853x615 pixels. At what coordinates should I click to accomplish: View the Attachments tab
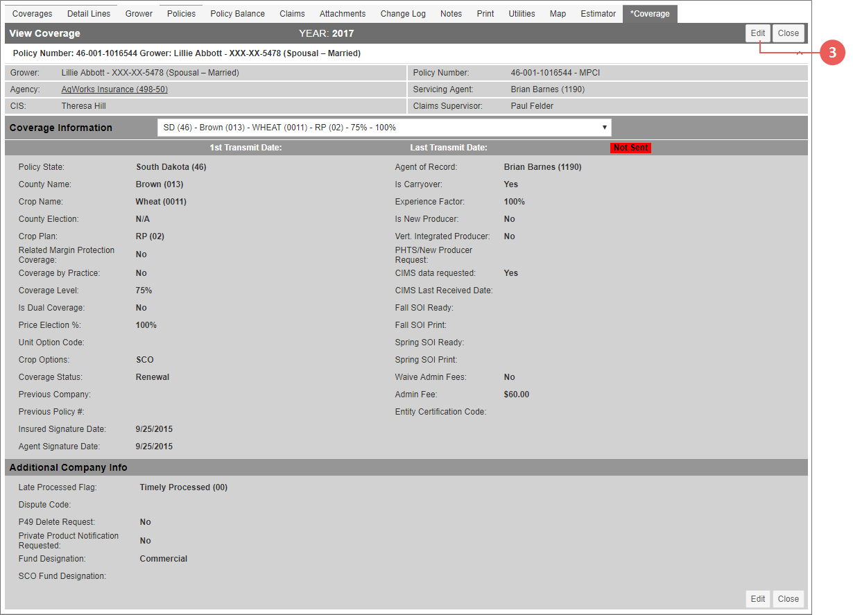tap(343, 14)
